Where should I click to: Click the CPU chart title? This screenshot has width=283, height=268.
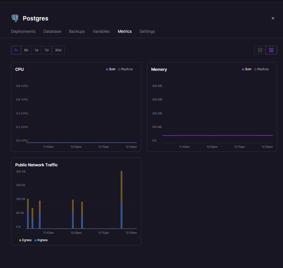[x=19, y=69]
